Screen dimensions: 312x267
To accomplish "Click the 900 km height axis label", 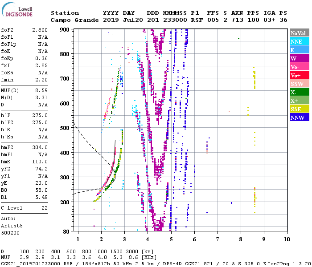I will tap(65, 30).
